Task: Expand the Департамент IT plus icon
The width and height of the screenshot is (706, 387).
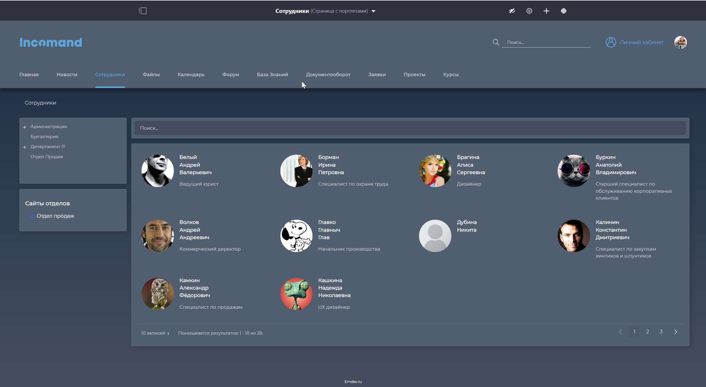Action: (25, 147)
